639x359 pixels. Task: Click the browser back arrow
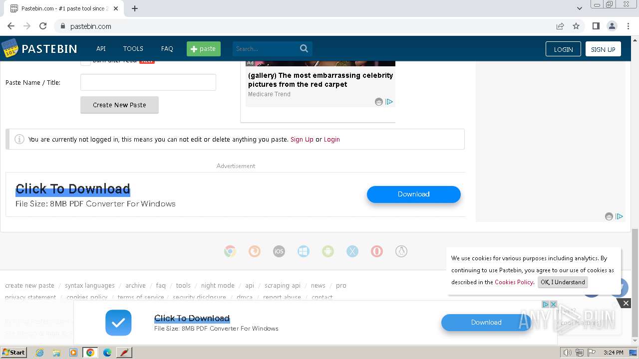(x=11, y=26)
